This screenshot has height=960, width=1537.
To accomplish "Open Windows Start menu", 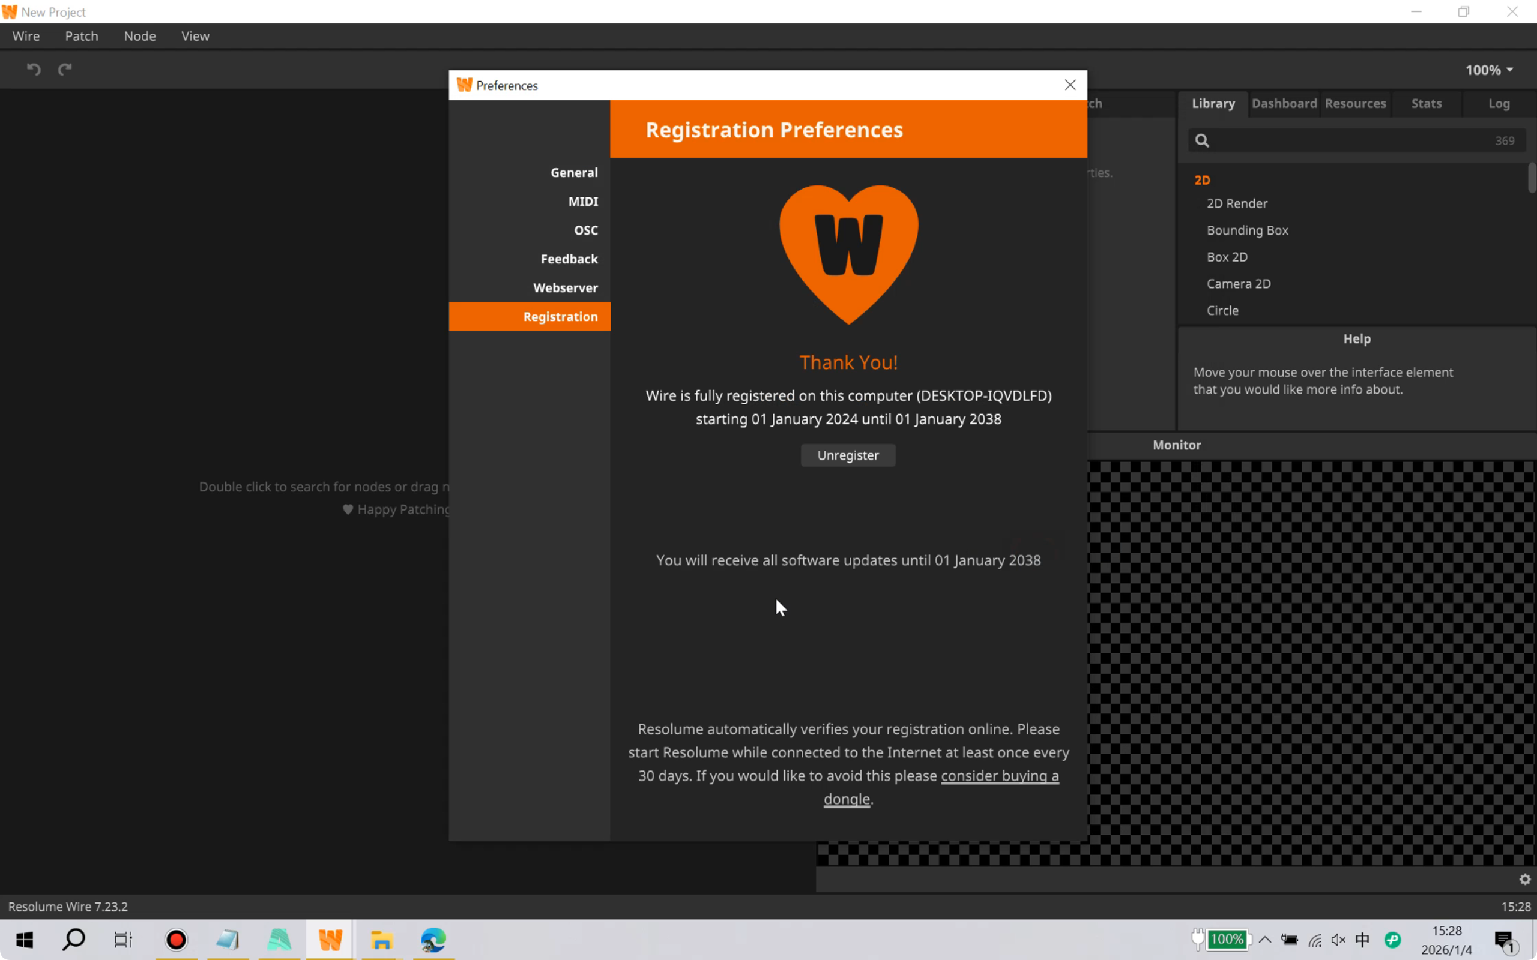I will 24,940.
